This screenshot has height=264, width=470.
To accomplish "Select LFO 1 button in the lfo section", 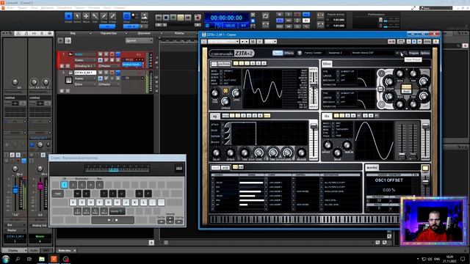I will (x=336, y=116).
